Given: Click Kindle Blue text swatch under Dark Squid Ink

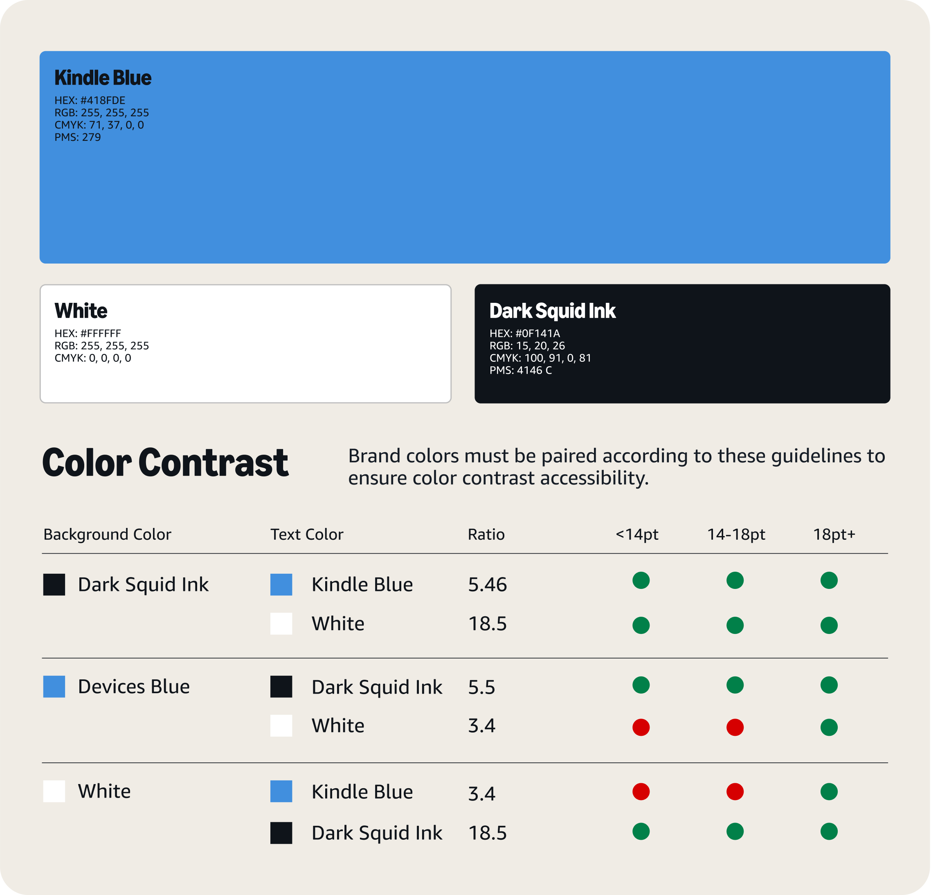Looking at the screenshot, I should [x=281, y=585].
